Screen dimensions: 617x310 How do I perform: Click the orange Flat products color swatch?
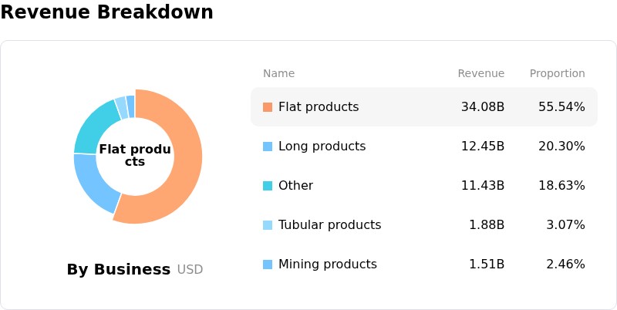pos(268,107)
